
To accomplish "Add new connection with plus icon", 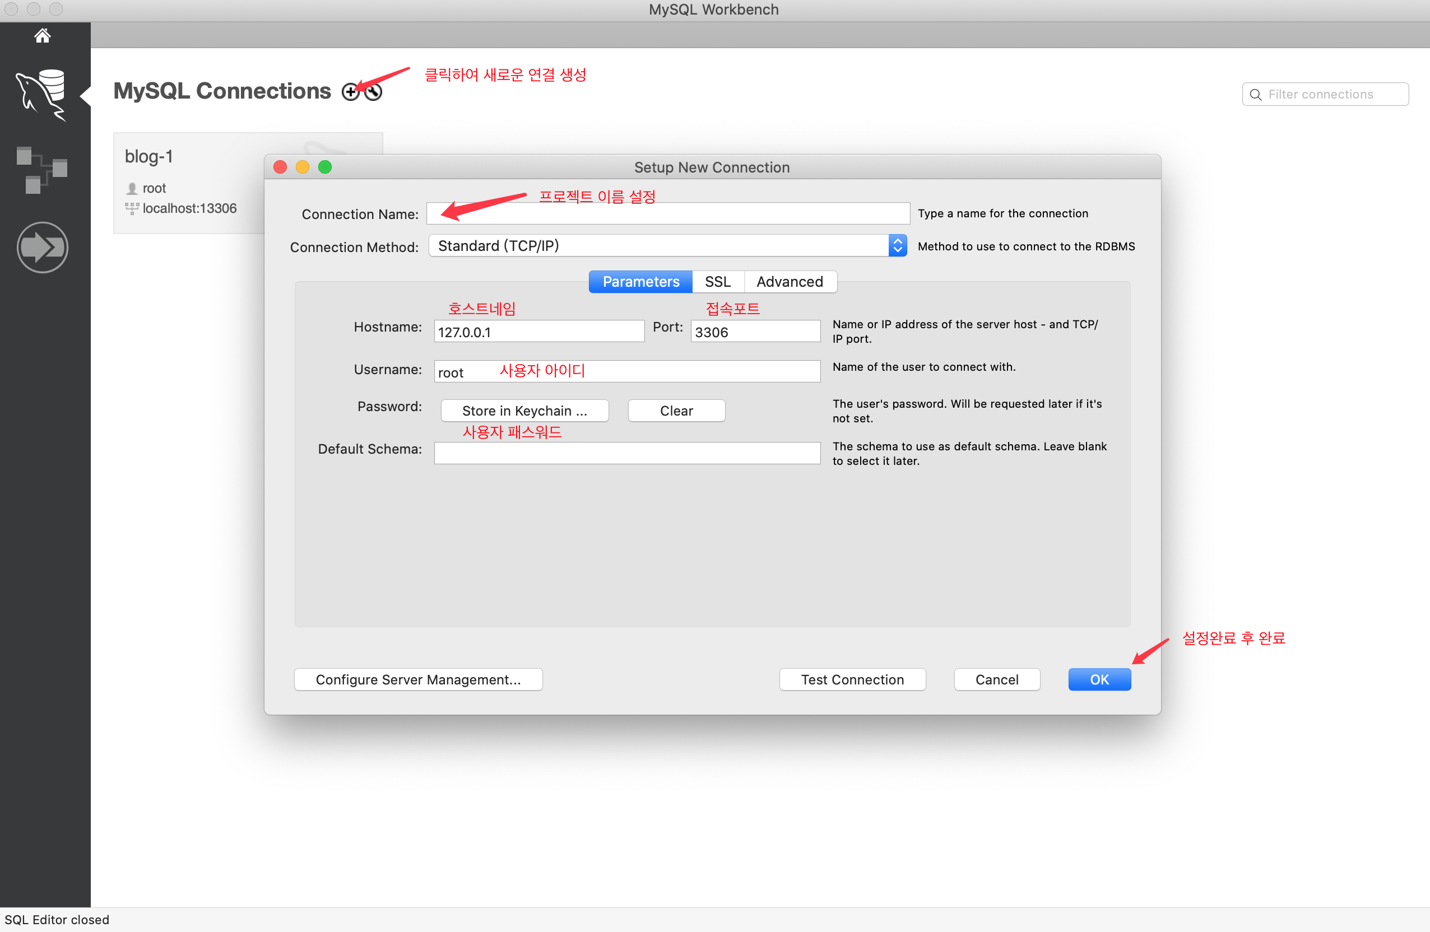I will tap(350, 92).
